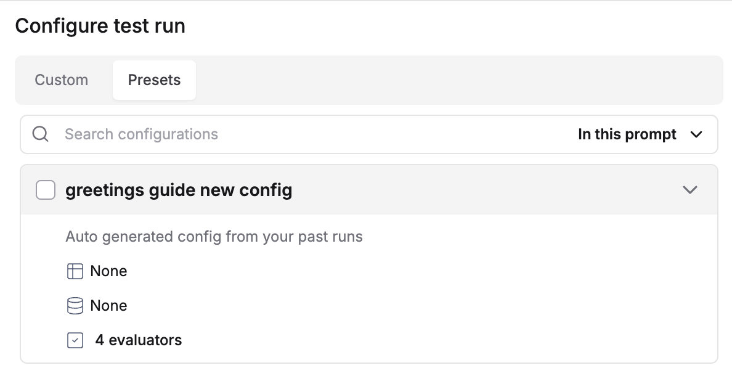Collapse the greetings guide new config section
The height and width of the screenshot is (381, 732).
690,190
